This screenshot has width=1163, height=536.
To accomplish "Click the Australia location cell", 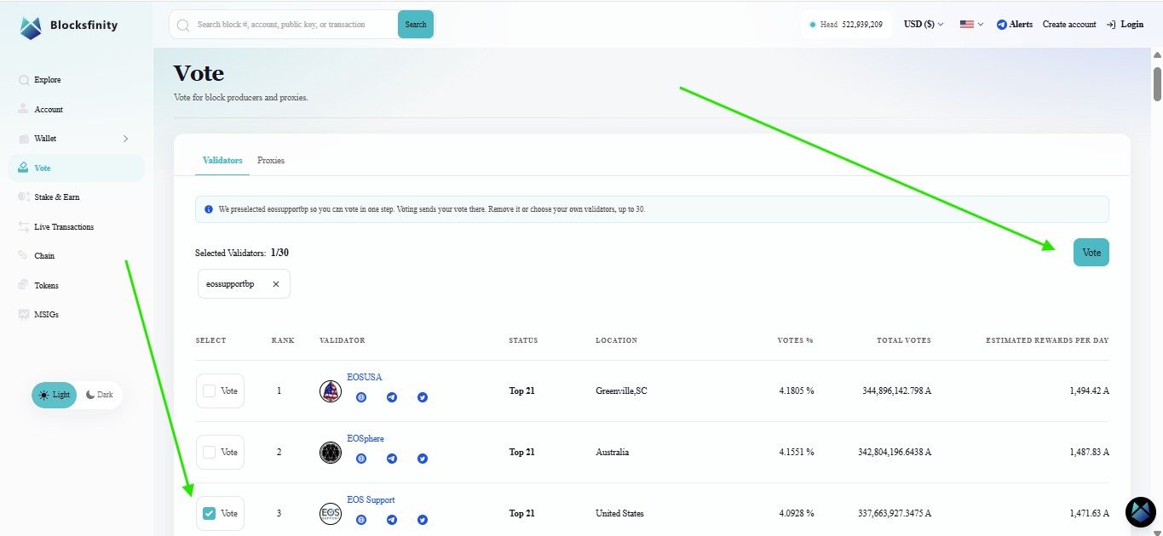I will [612, 453].
